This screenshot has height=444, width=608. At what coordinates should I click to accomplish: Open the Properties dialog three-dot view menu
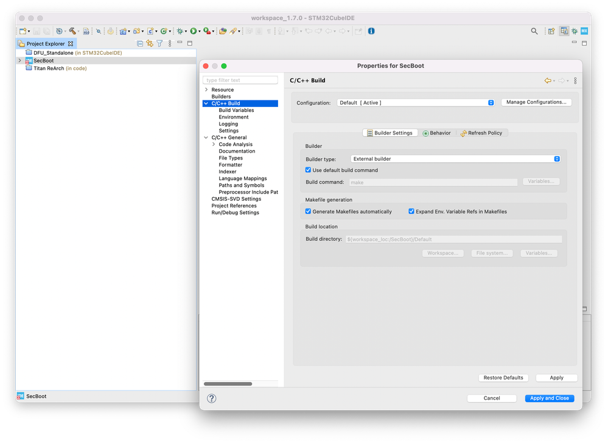(x=575, y=80)
